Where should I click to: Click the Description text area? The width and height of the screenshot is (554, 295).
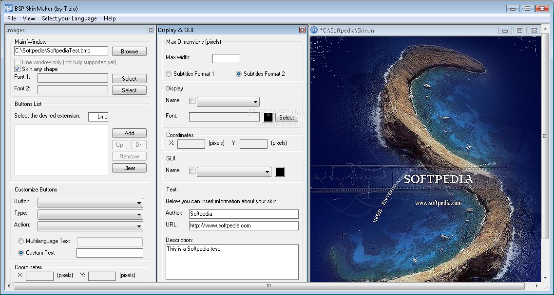232,262
